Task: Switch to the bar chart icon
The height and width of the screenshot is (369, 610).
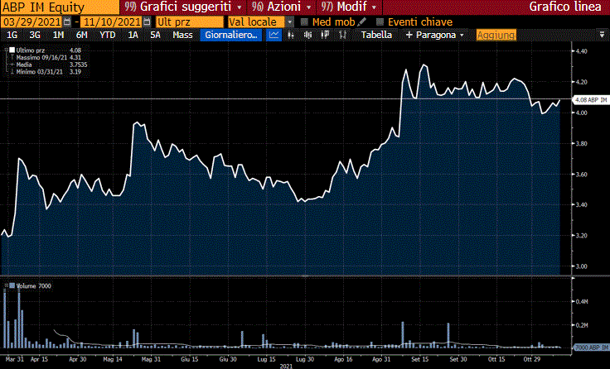Action: (x=292, y=35)
